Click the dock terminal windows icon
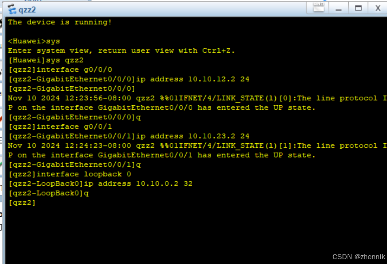The height and width of the screenshot is (264, 387). 318,8
